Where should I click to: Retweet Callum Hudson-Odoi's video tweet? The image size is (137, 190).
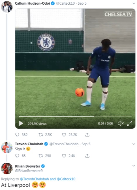pos(41,135)
